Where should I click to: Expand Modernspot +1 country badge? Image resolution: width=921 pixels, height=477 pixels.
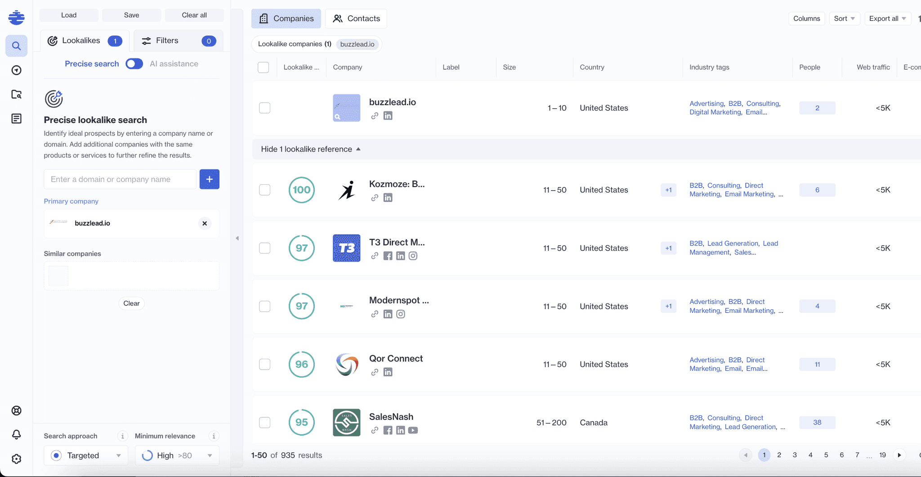point(669,306)
